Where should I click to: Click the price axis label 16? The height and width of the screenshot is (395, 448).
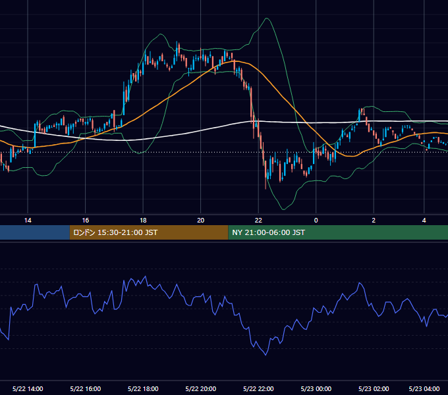pos(86,221)
